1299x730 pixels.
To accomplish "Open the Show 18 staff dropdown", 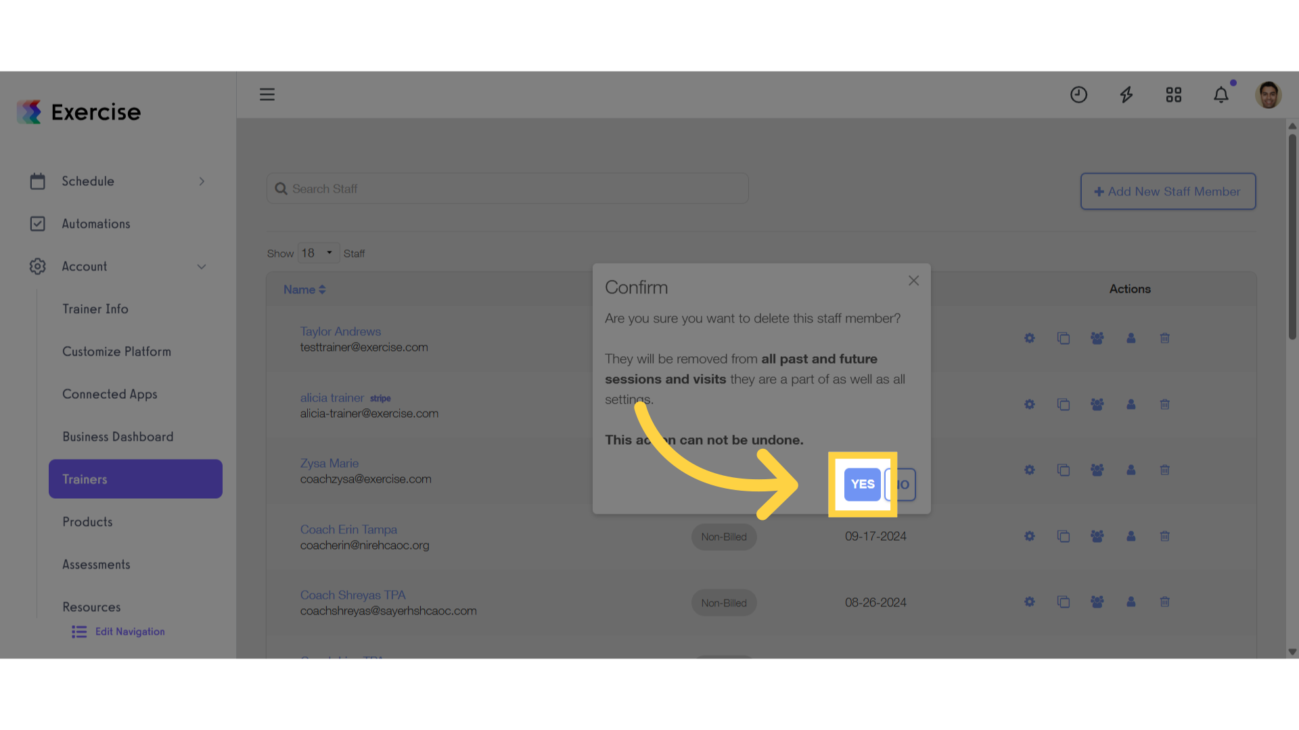I will tap(319, 253).
